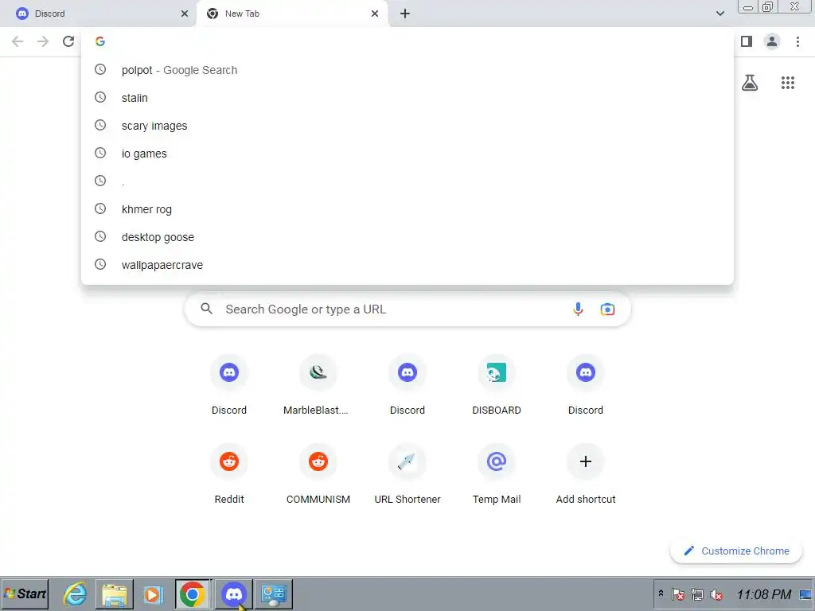Click the Chrome taskbar icon
Image resolution: width=815 pixels, height=611 pixels.
[193, 593]
